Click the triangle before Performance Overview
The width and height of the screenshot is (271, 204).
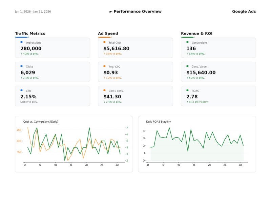pyautogui.click(x=111, y=12)
